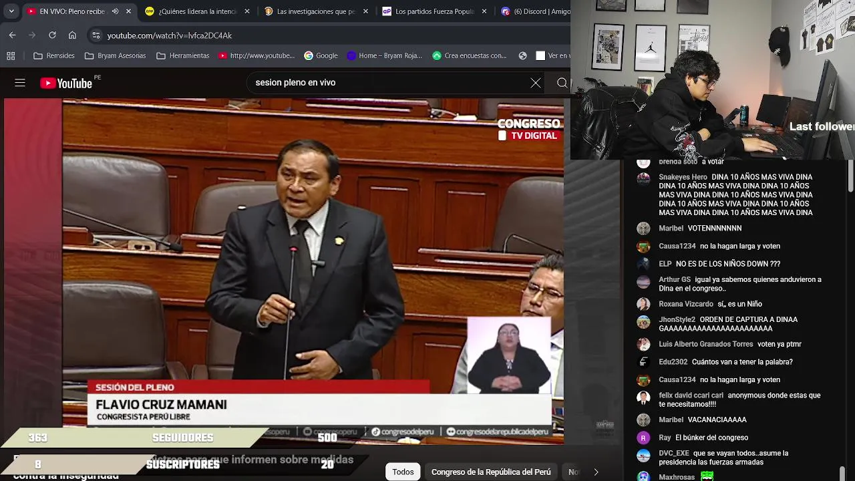Click chat username 'Edu2302'
The image size is (855, 481).
673,362
